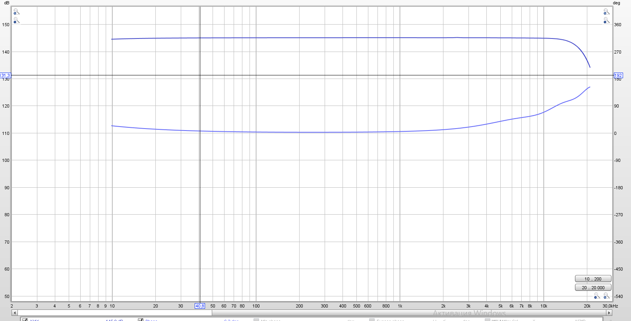Click the lower phase curve trace
631x321 pixels.
[x=318, y=132]
